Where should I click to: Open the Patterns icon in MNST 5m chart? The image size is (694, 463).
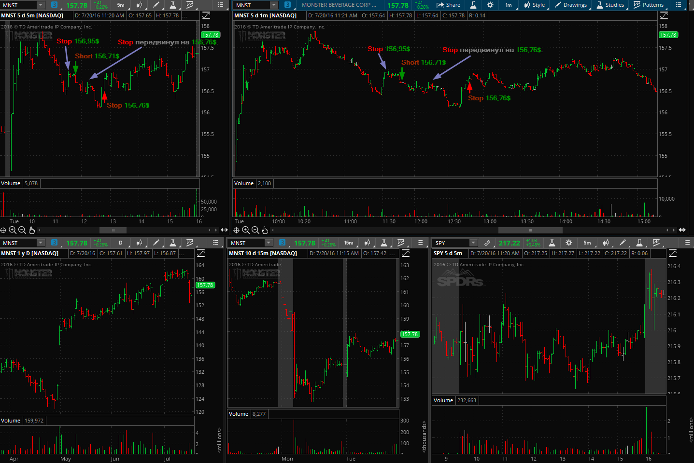(190, 5)
